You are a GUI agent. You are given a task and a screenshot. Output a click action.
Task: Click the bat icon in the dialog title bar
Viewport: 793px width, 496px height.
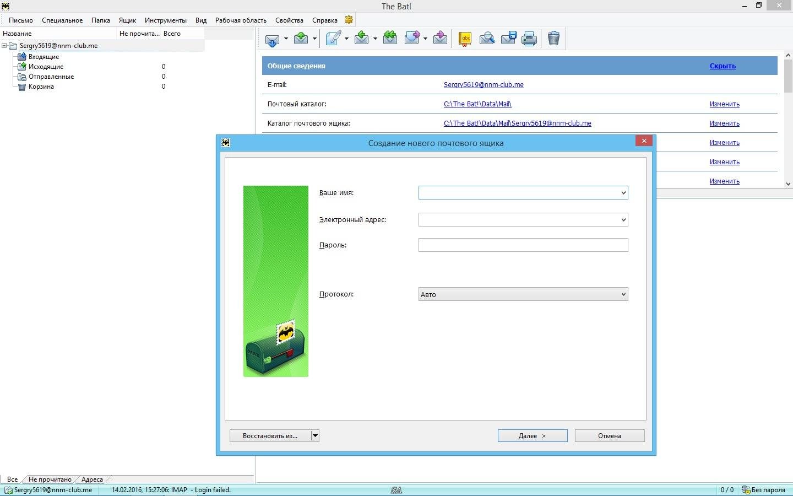point(226,143)
